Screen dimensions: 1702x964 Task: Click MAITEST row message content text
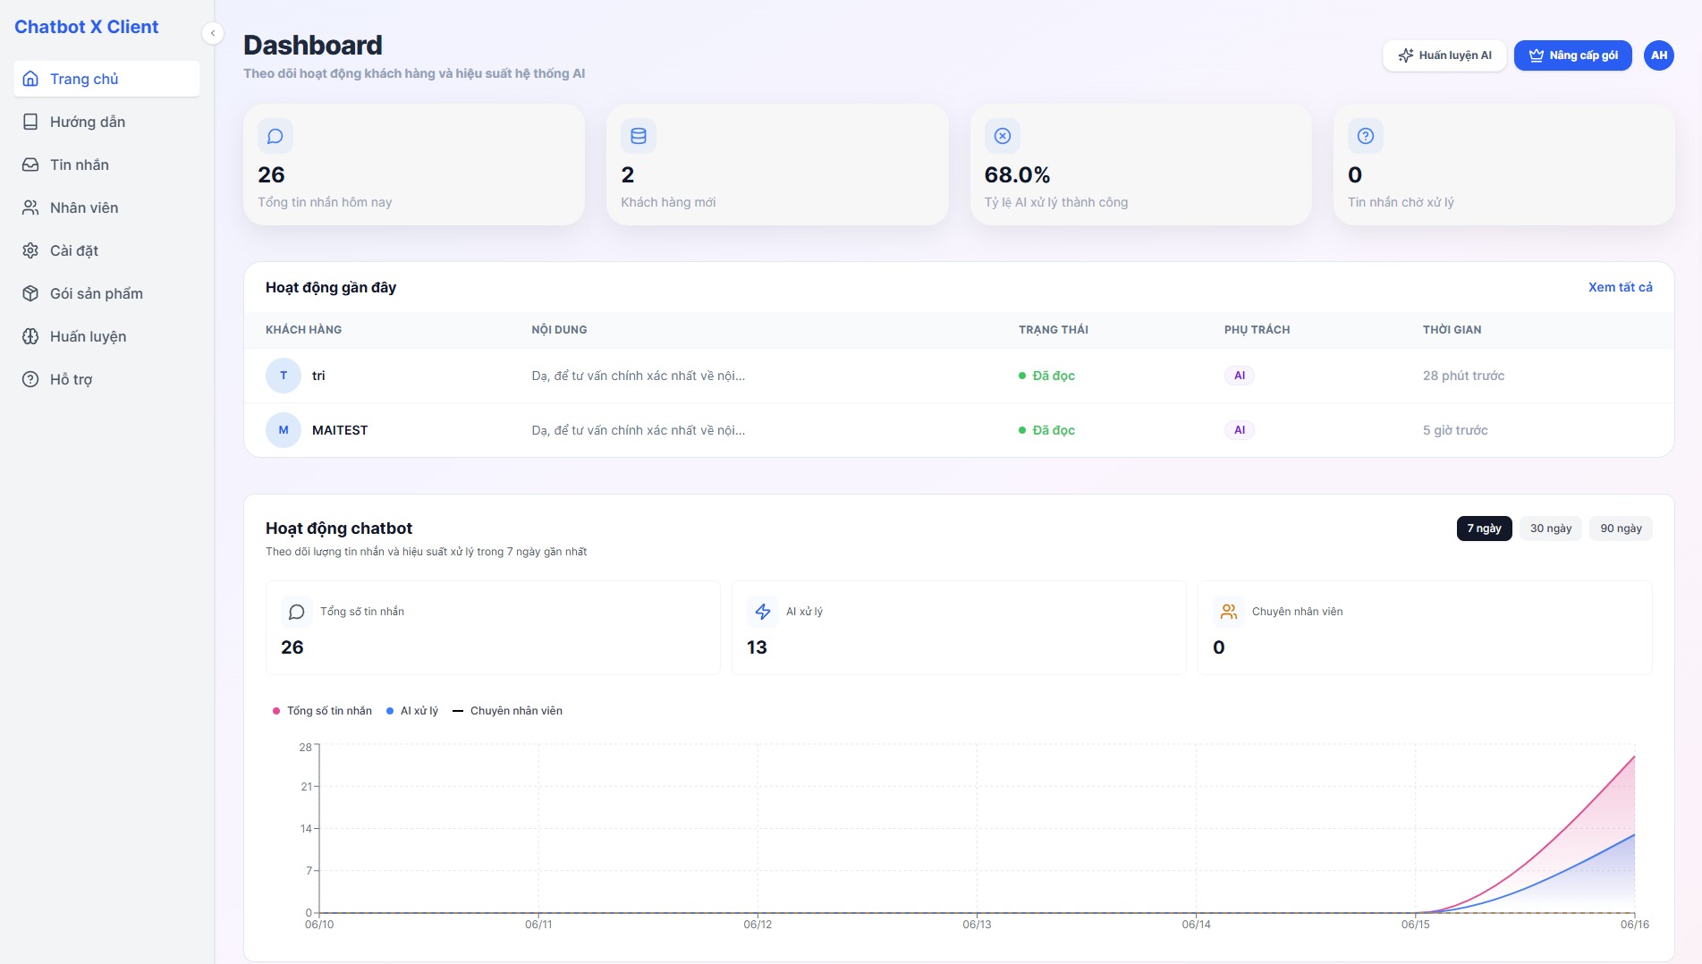click(639, 430)
